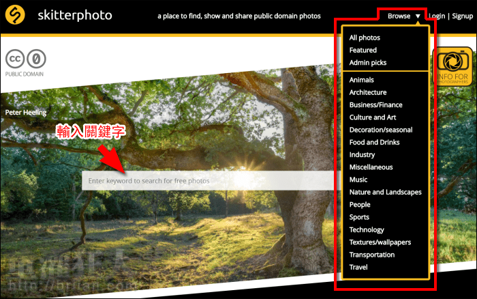Image resolution: width=477 pixels, height=299 pixels.
Task: Open the Architecture category
Action: [x=367, y=92]
